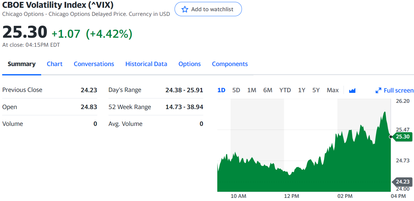Select the 5D chart range
Screen dimensions: 414x201
tap(236, 90)
